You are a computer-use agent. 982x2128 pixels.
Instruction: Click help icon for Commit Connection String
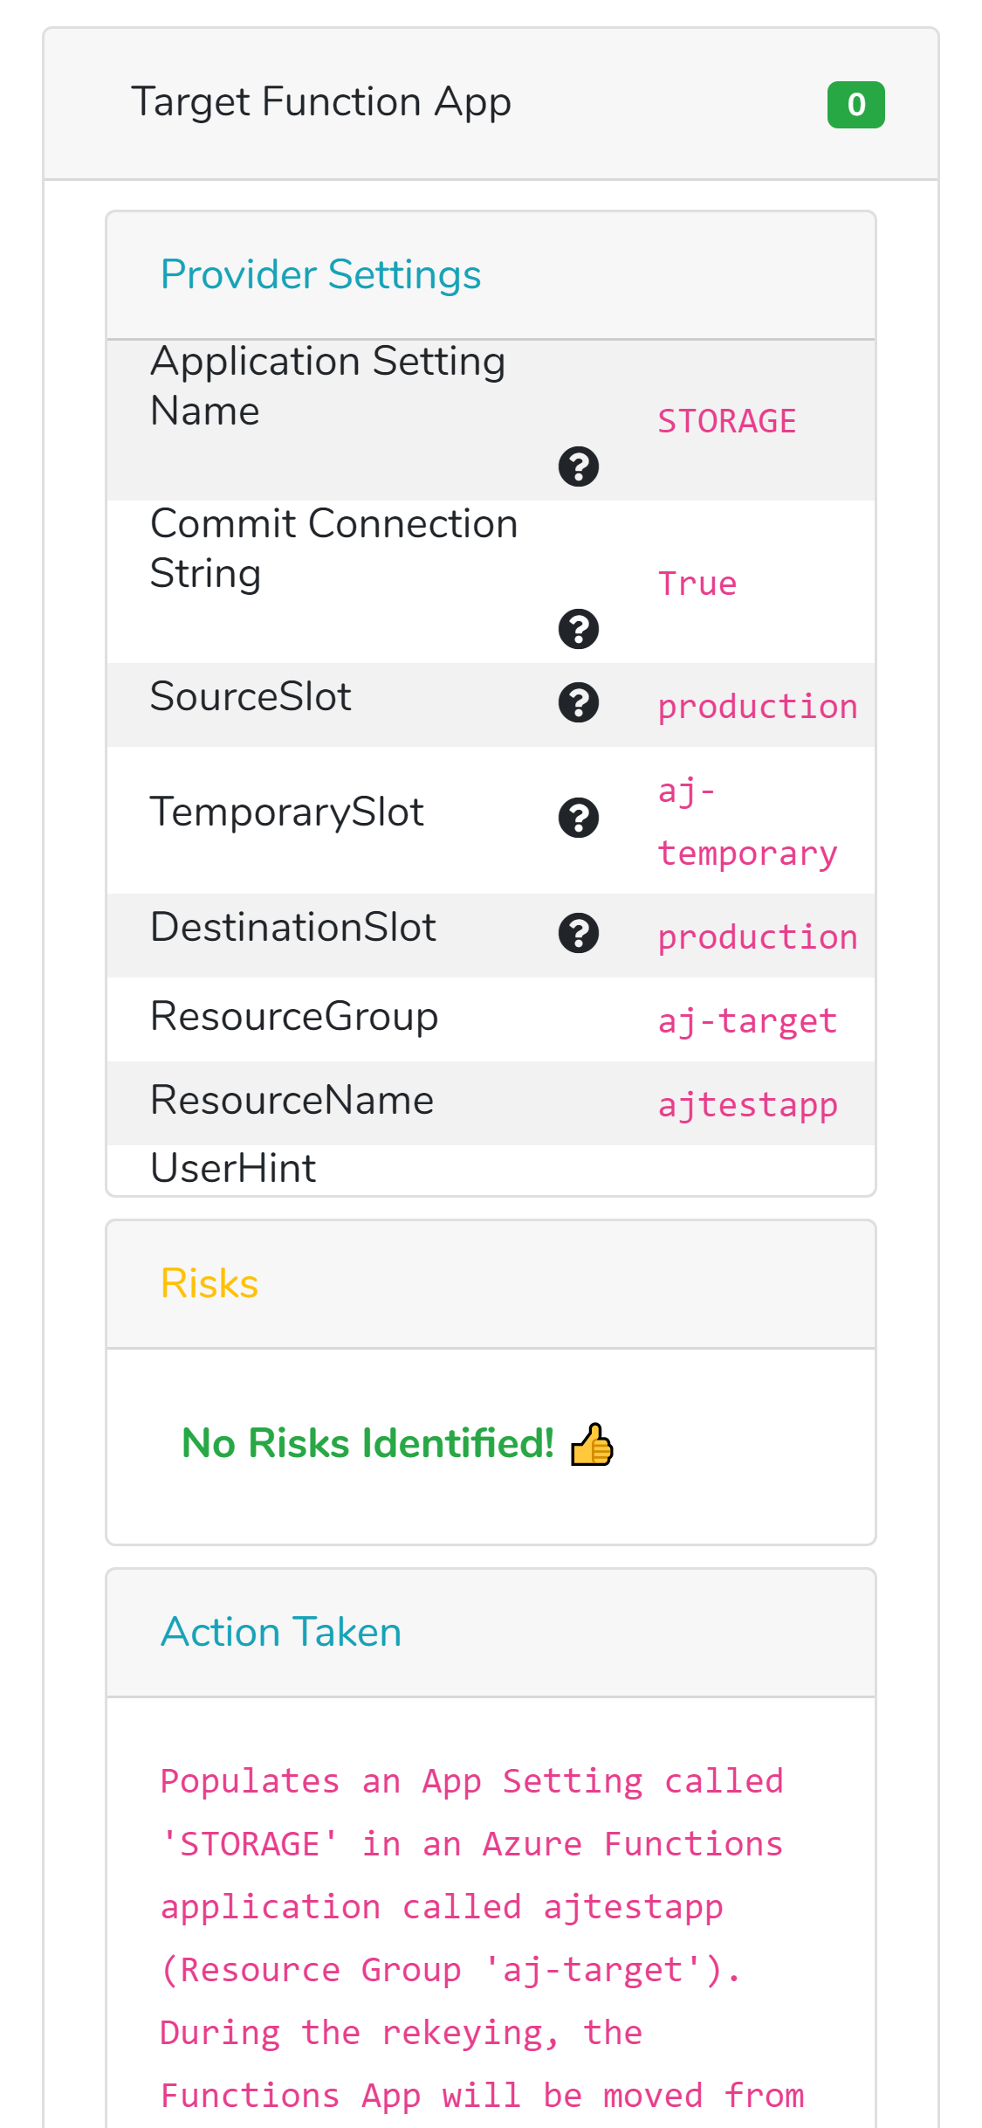pyautogui.click(x=578, y=629)
